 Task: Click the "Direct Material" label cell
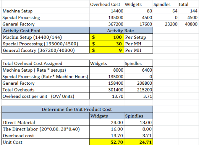45,122
